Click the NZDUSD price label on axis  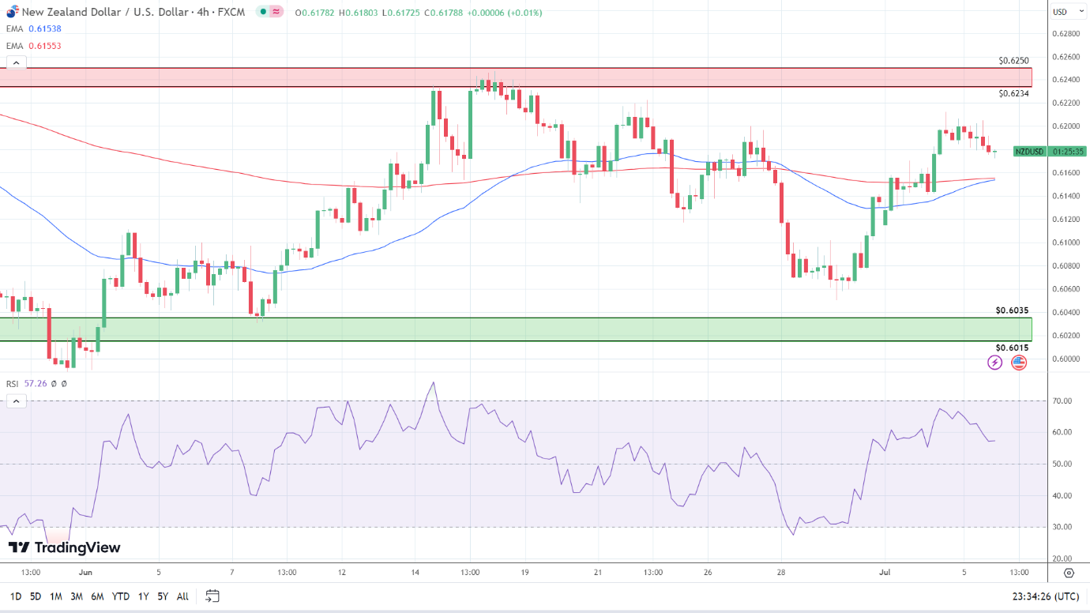pyautogui.click(x=1028, y=151)
